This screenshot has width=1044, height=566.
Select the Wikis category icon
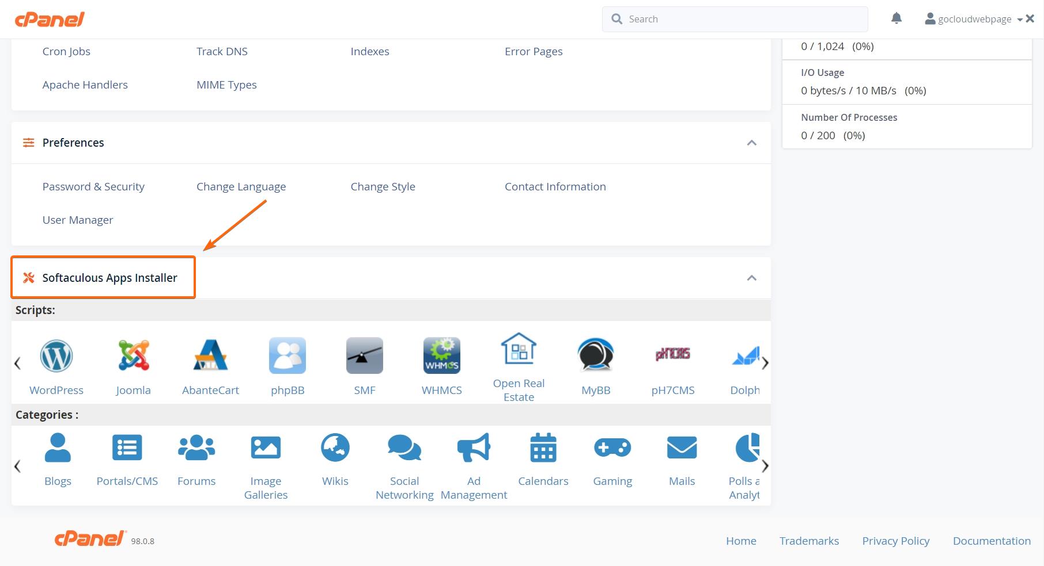tap(335, 448)
